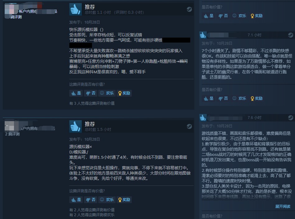Click the thumbs-up recommend icon on second review
This screenshot has width=295, height=219.
pyautogui.click(x=76, y=126)
